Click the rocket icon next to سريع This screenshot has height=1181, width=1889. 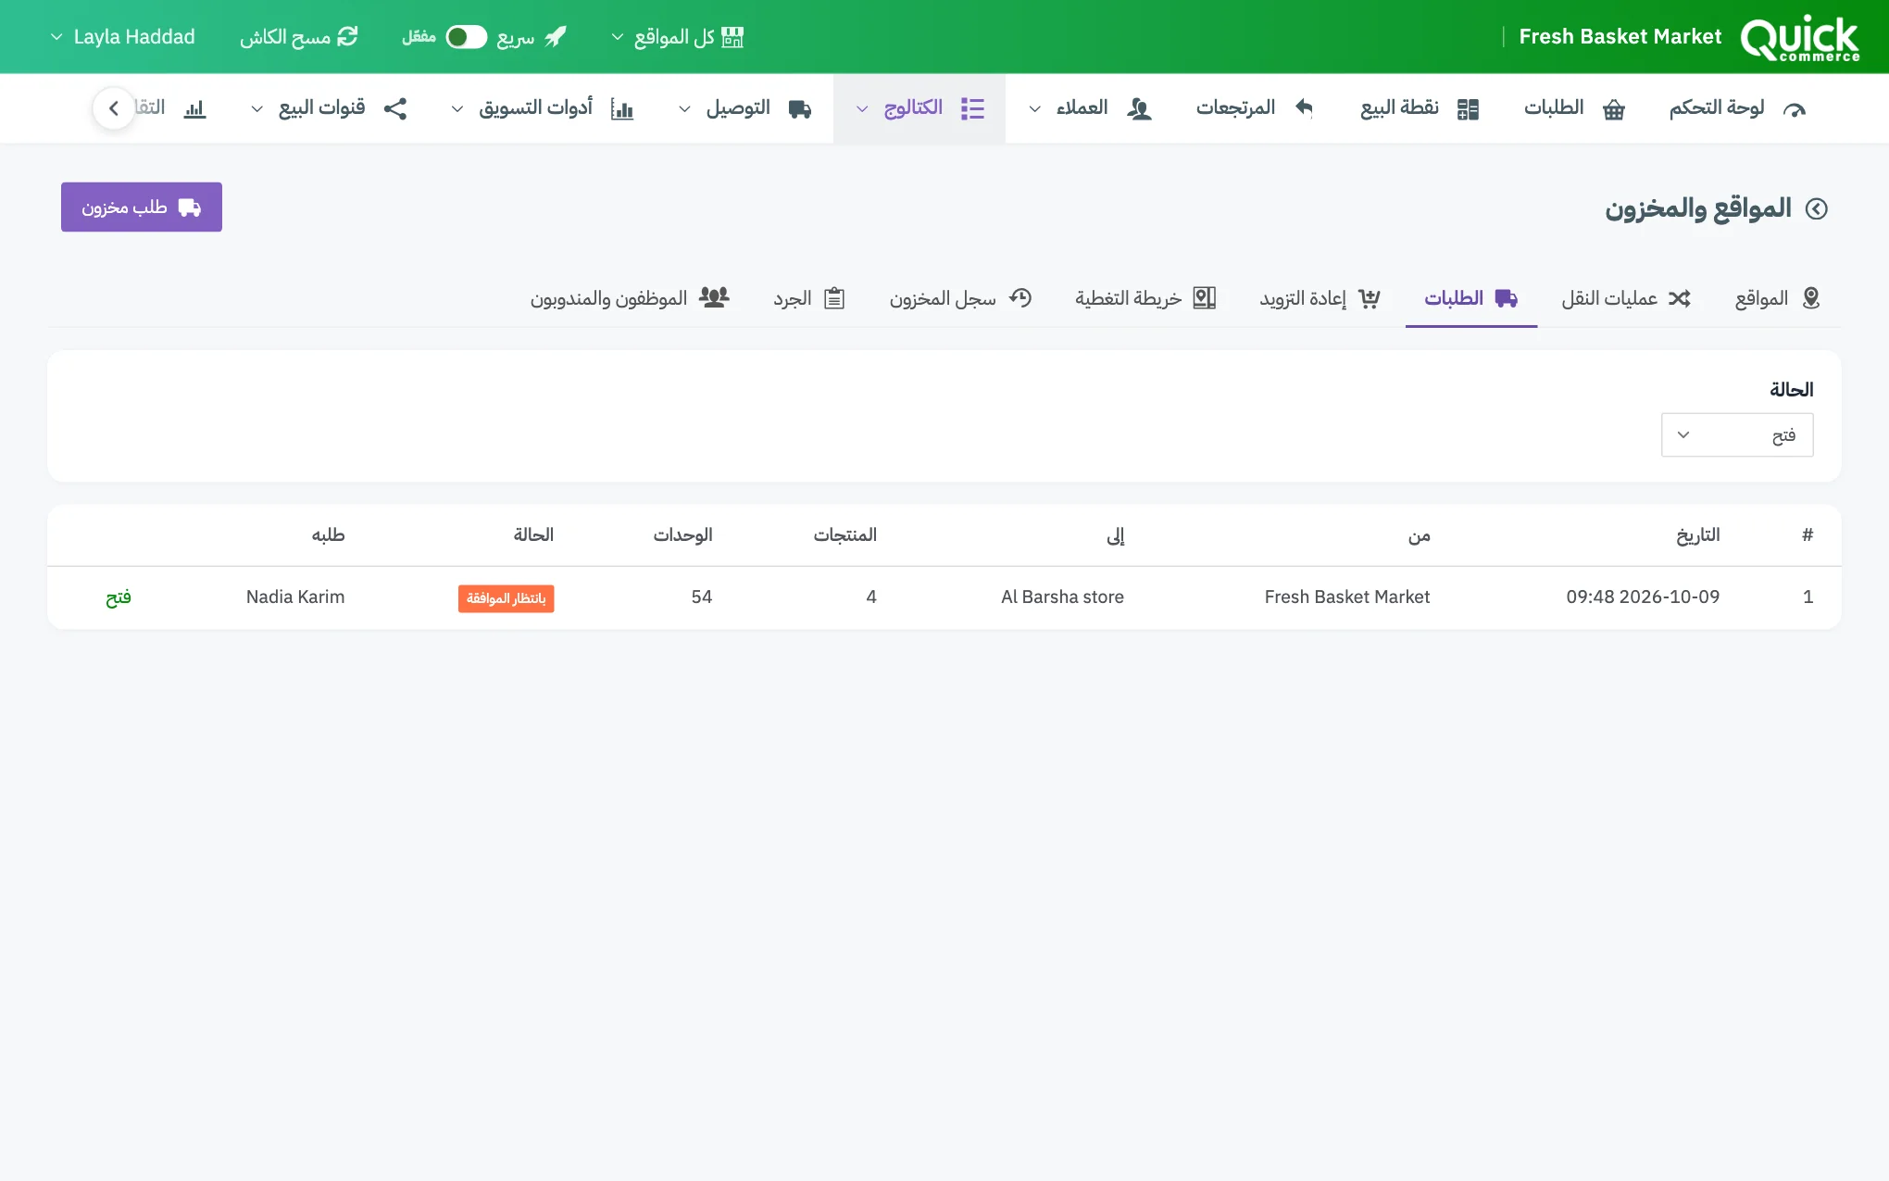point(555,37)
